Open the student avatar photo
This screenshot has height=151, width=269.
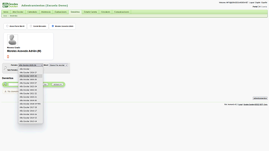(x=13, y=40)
